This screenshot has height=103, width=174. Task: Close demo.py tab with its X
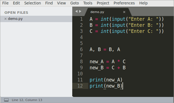(x=124, y=12)
